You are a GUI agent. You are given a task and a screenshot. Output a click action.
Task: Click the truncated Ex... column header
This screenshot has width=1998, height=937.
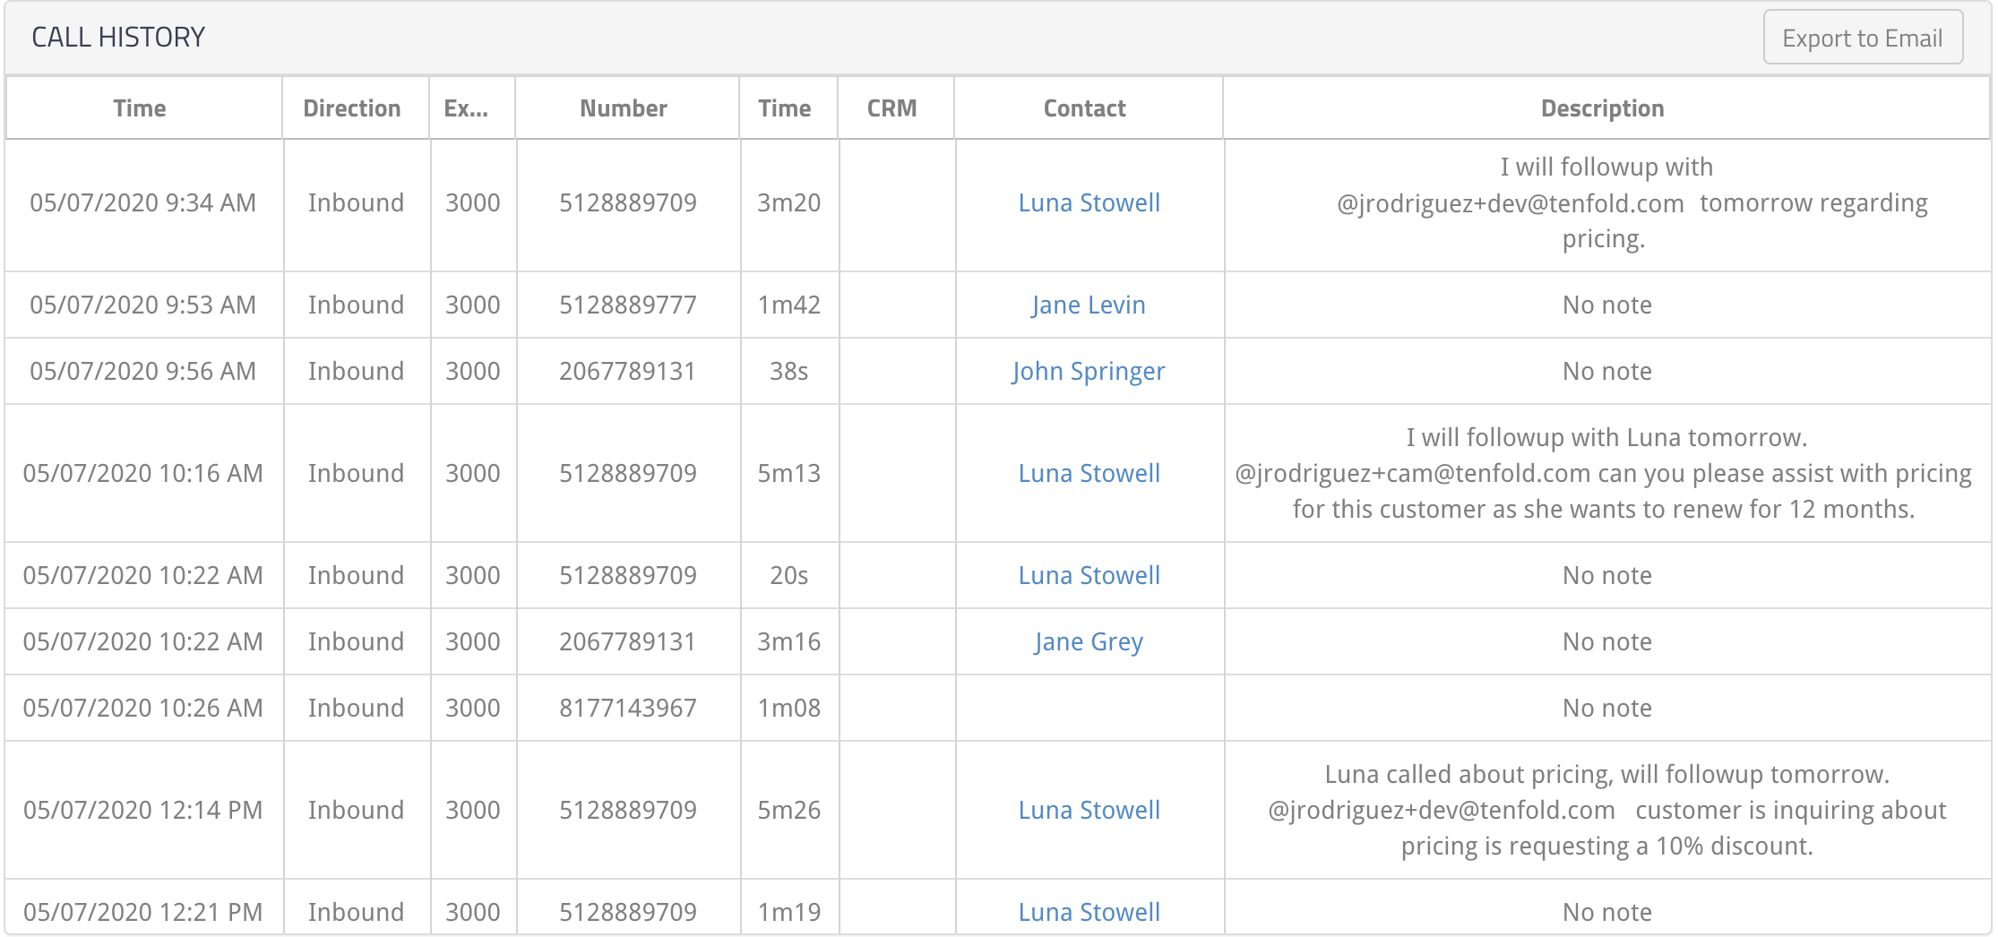click(466, 108)
